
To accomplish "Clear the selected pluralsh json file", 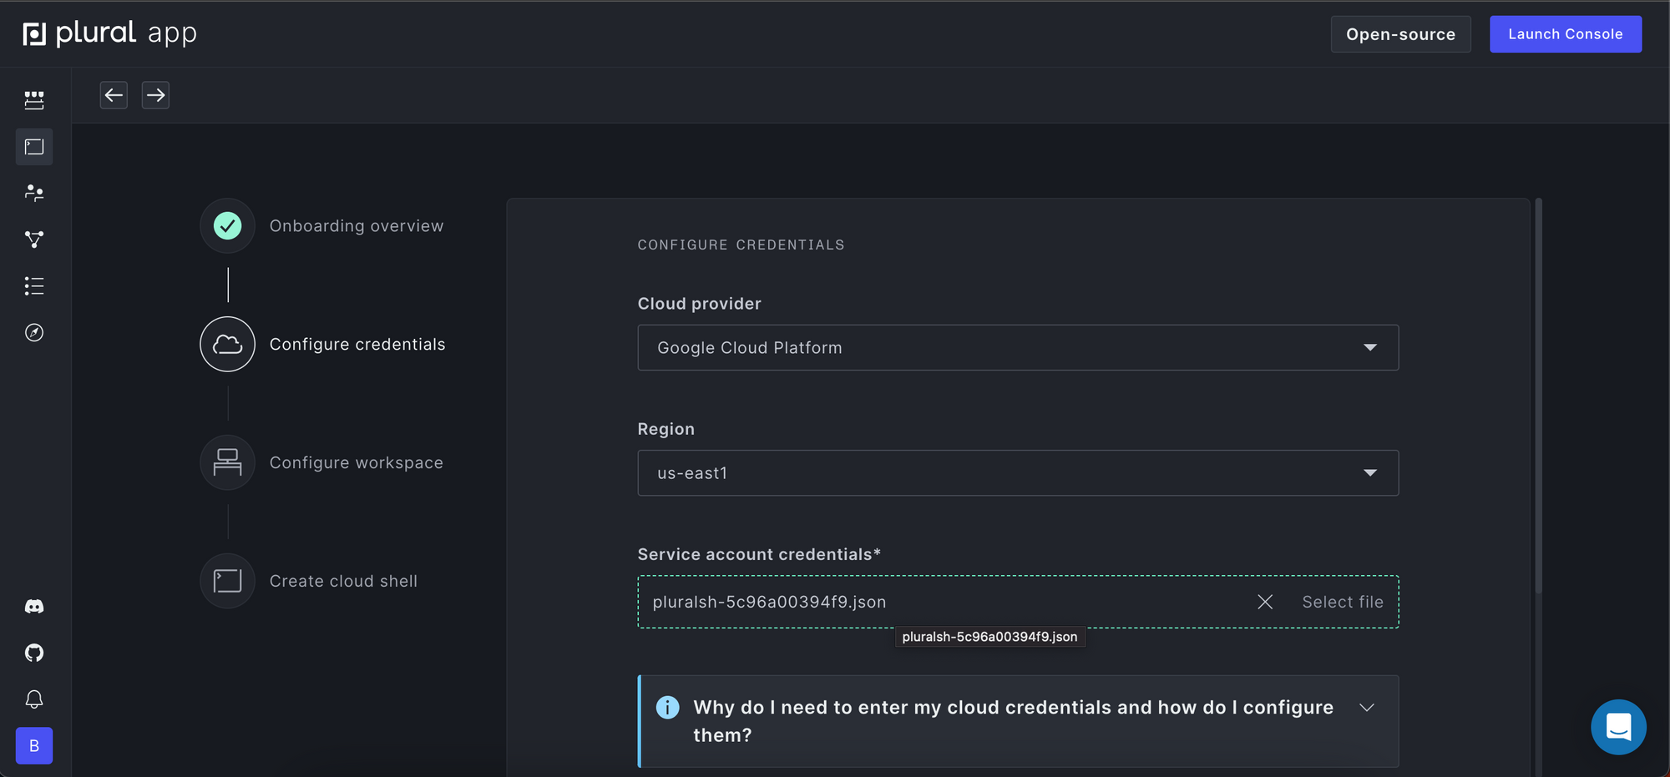I will [1265, 602].
